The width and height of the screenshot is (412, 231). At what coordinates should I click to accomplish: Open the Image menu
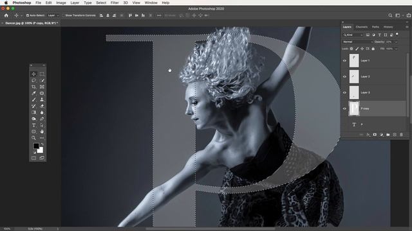(x=61, y=3)
